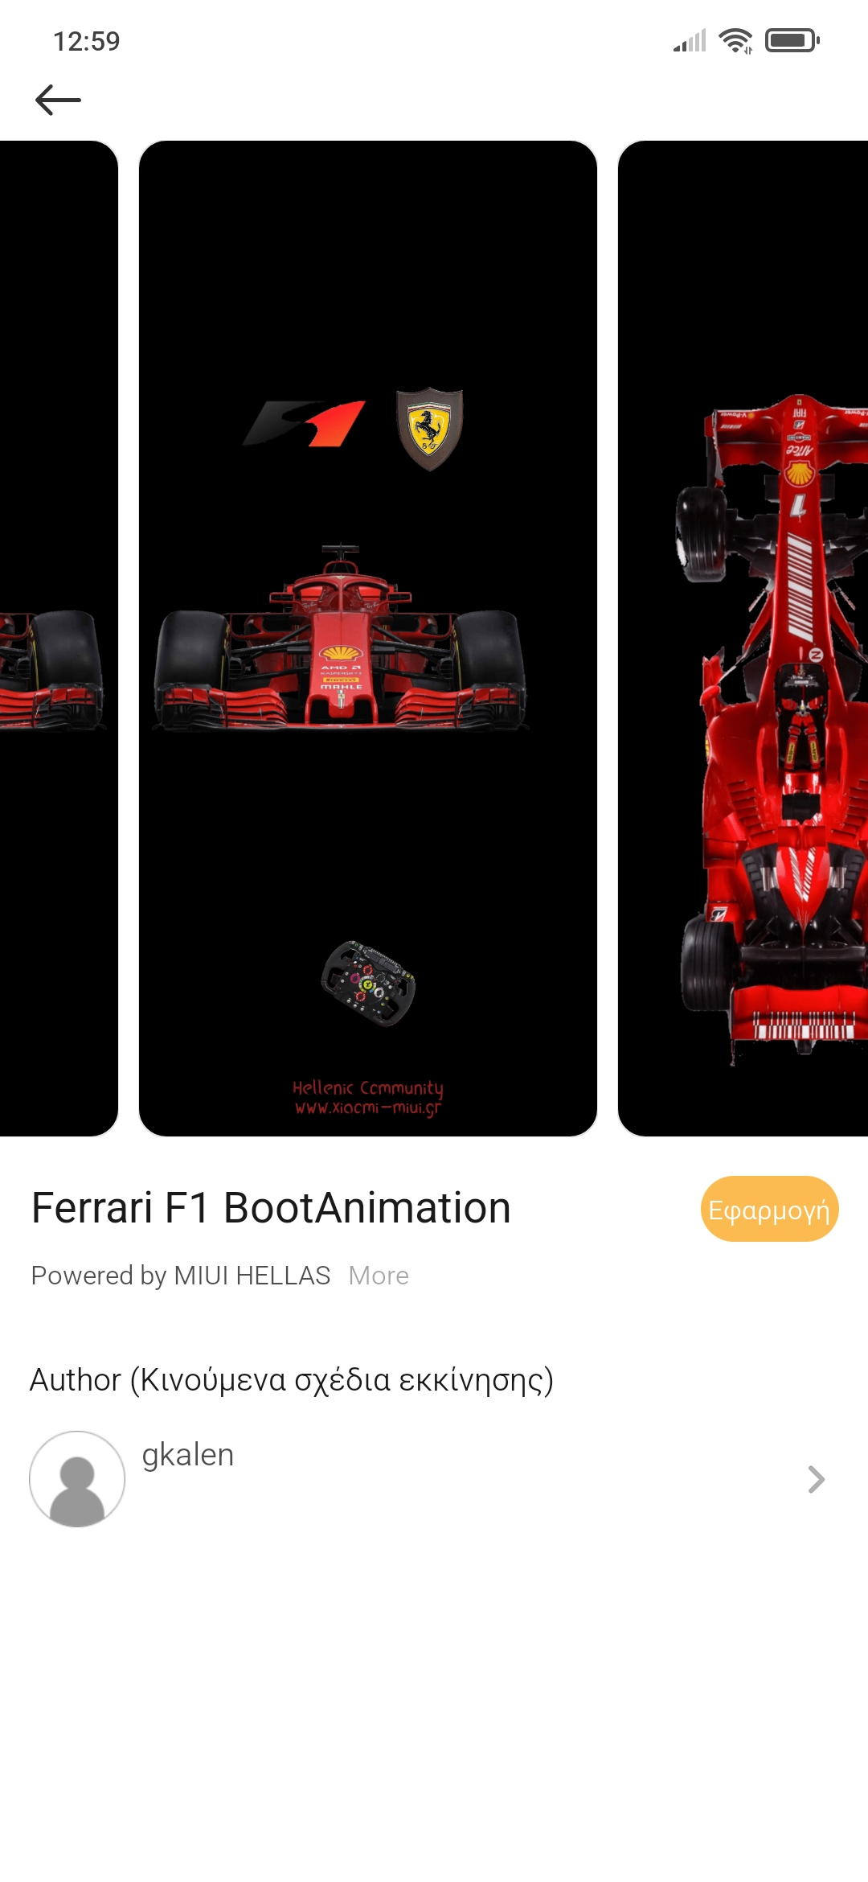Tap the Ferrari shield logo

tap(430, 429)
